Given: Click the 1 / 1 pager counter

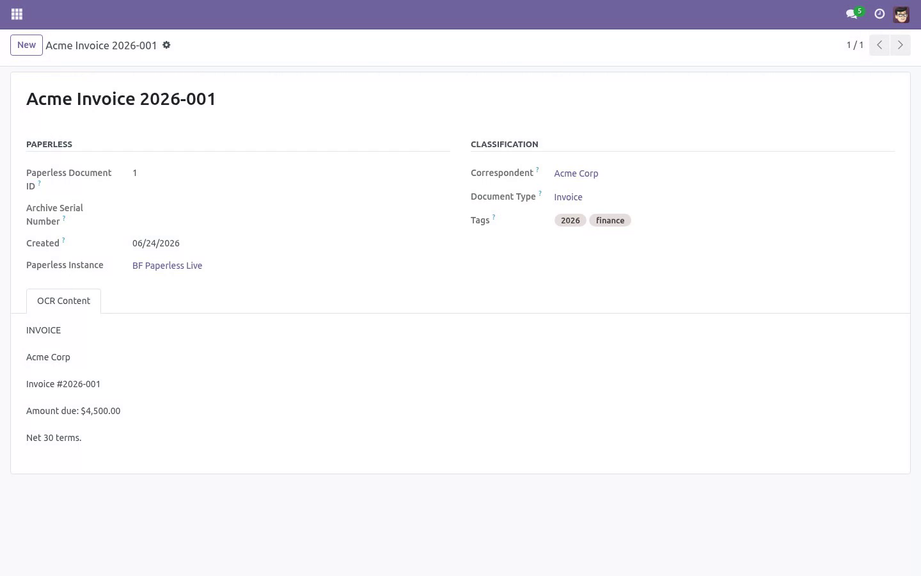Looking at the screenshot, I should pyautogui.click(x=855, y=45).
